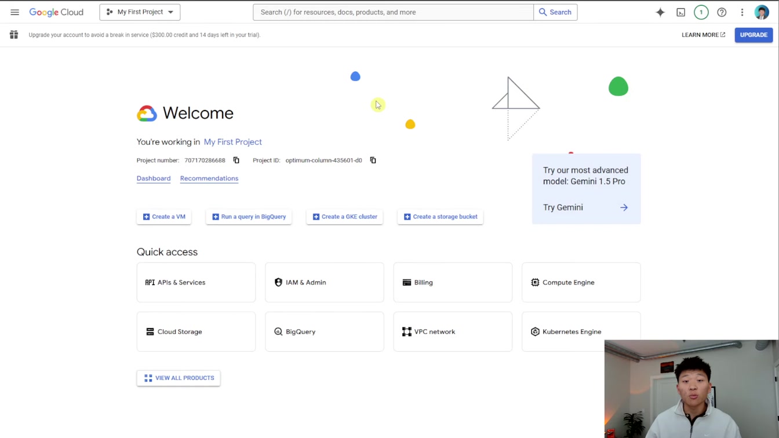The image size is (779, 438).
Task: Expand the My First Project selector
Action: pos(140,12)
